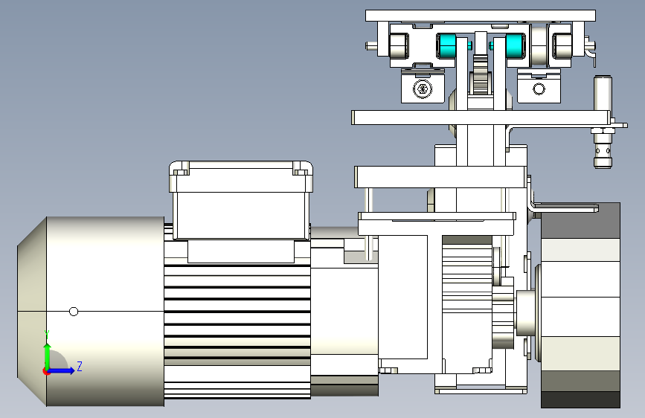Select the top mounting plate
Screen dimensions: 645x418
tap(481, 16)
